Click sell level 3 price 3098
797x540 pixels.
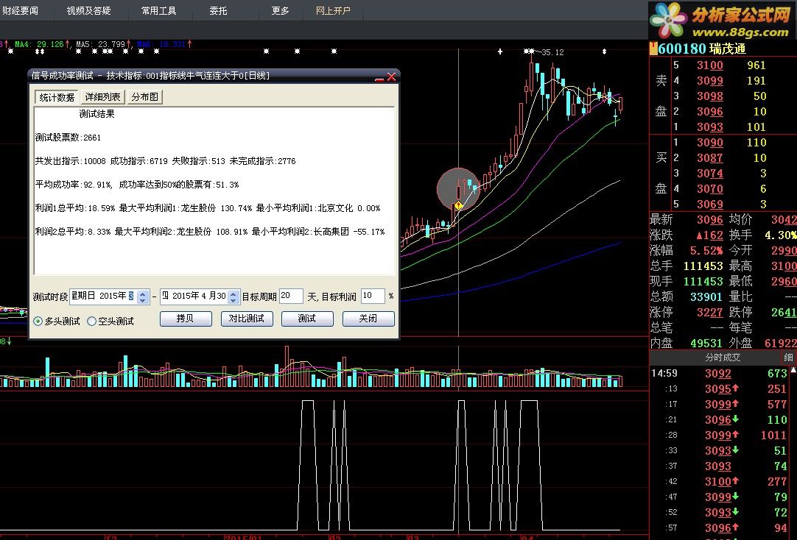709,96
